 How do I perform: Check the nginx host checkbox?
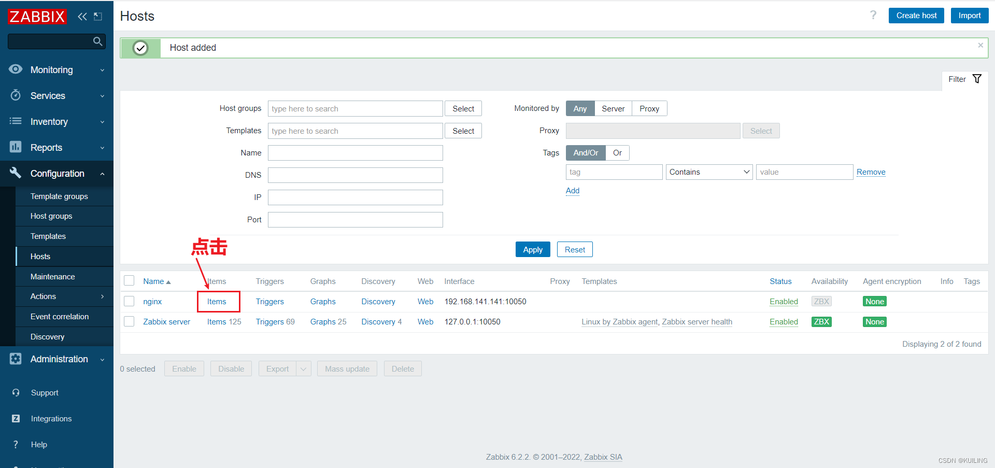[129, 302]
